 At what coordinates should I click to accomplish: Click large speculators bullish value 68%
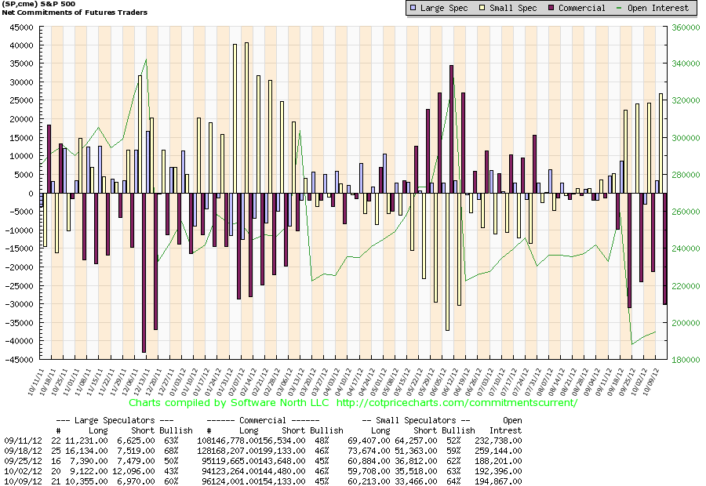[x=171, y=451]
